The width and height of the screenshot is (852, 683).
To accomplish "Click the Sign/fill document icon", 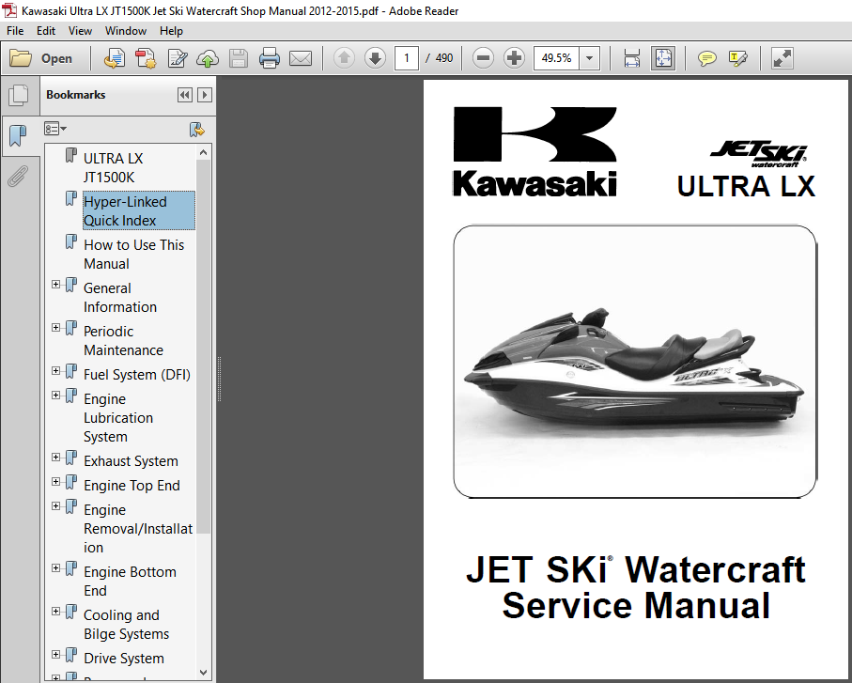I will pos(178,58).
